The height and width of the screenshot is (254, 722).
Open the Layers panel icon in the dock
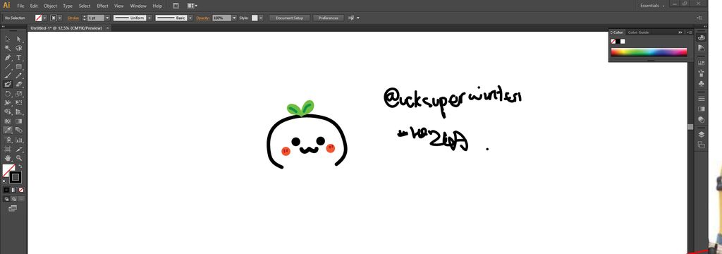point(702,135)
